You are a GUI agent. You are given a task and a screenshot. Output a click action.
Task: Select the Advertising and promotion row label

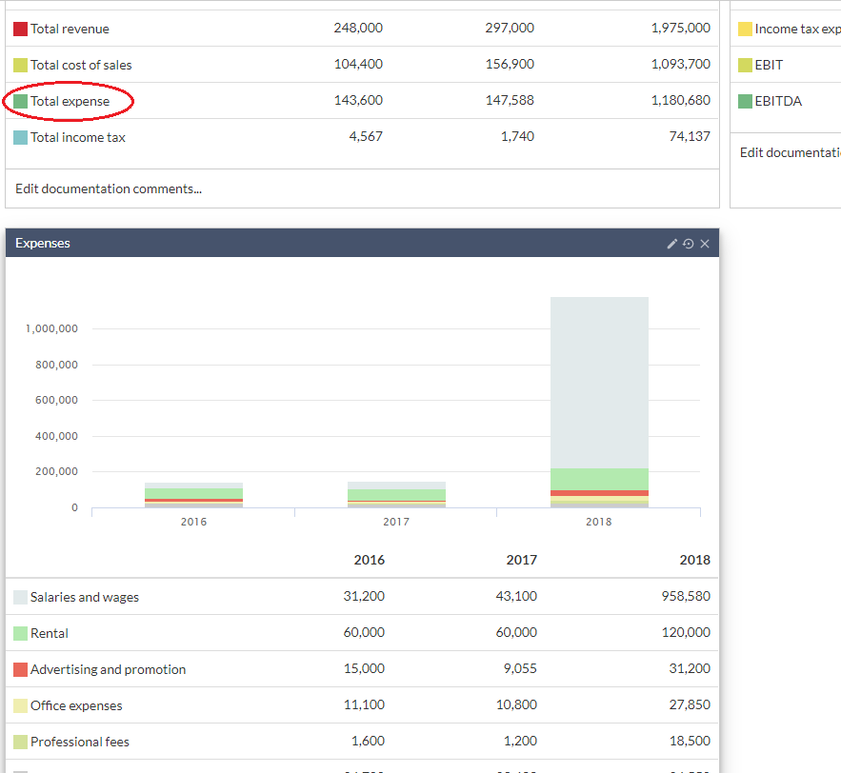[108, 669]
